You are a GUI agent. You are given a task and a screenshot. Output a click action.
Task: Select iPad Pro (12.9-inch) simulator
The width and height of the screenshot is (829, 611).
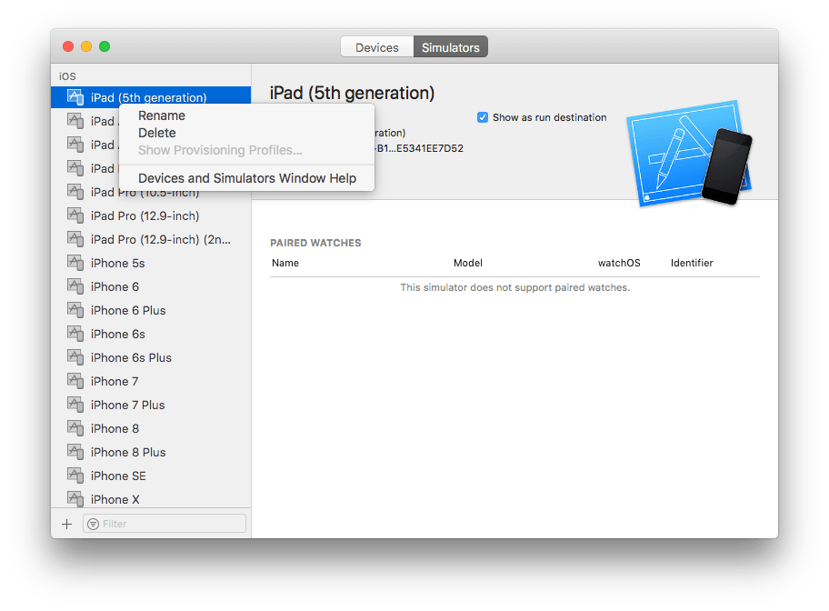151,215
